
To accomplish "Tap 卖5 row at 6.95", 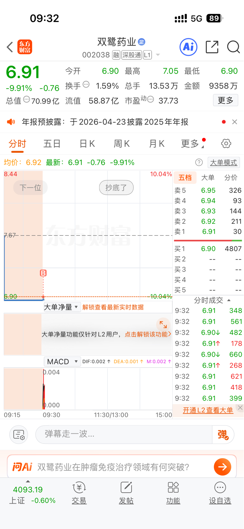I will coord(208,190).
